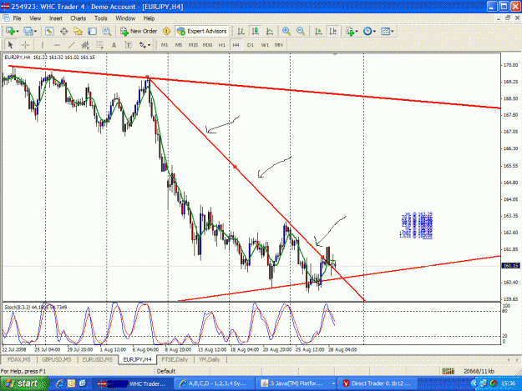522x391 pixels.
Task: Switch chart to MN timeframe
Action: coord(279,45)
